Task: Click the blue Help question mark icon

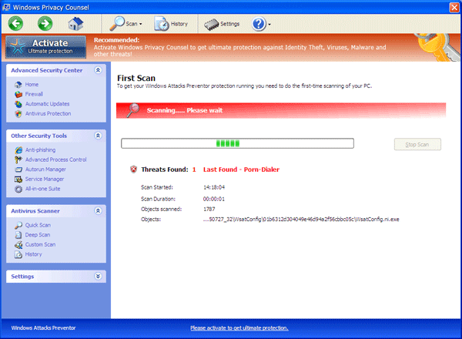Action: (x=259, y=24)
